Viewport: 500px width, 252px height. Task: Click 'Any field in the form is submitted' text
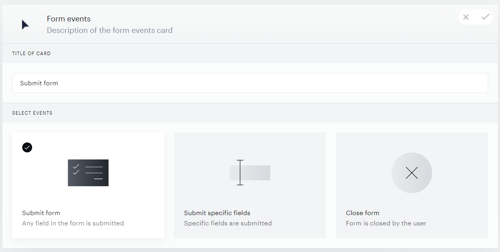tap(73, 223)
